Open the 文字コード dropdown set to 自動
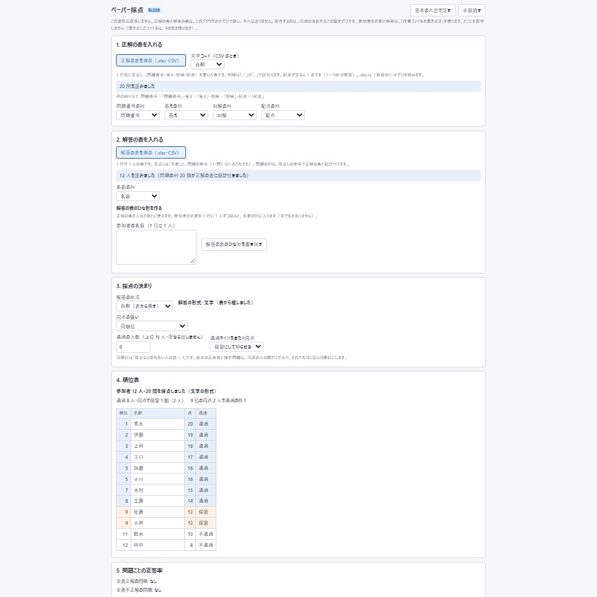This screenshot has height=597, width=597. (208, 65)
